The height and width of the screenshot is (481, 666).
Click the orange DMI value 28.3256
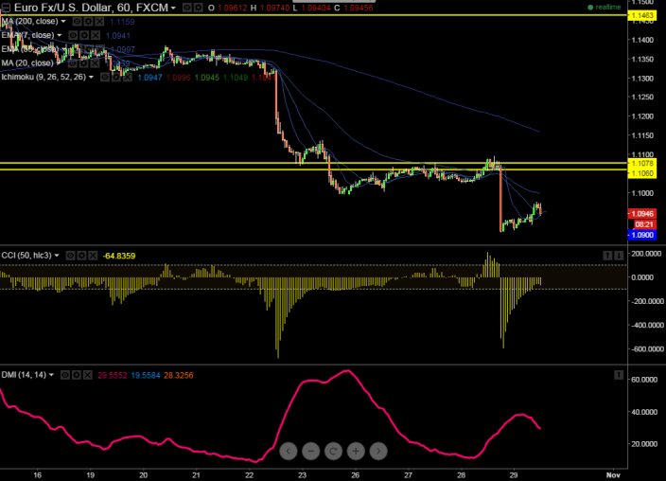tap(179, 375)
